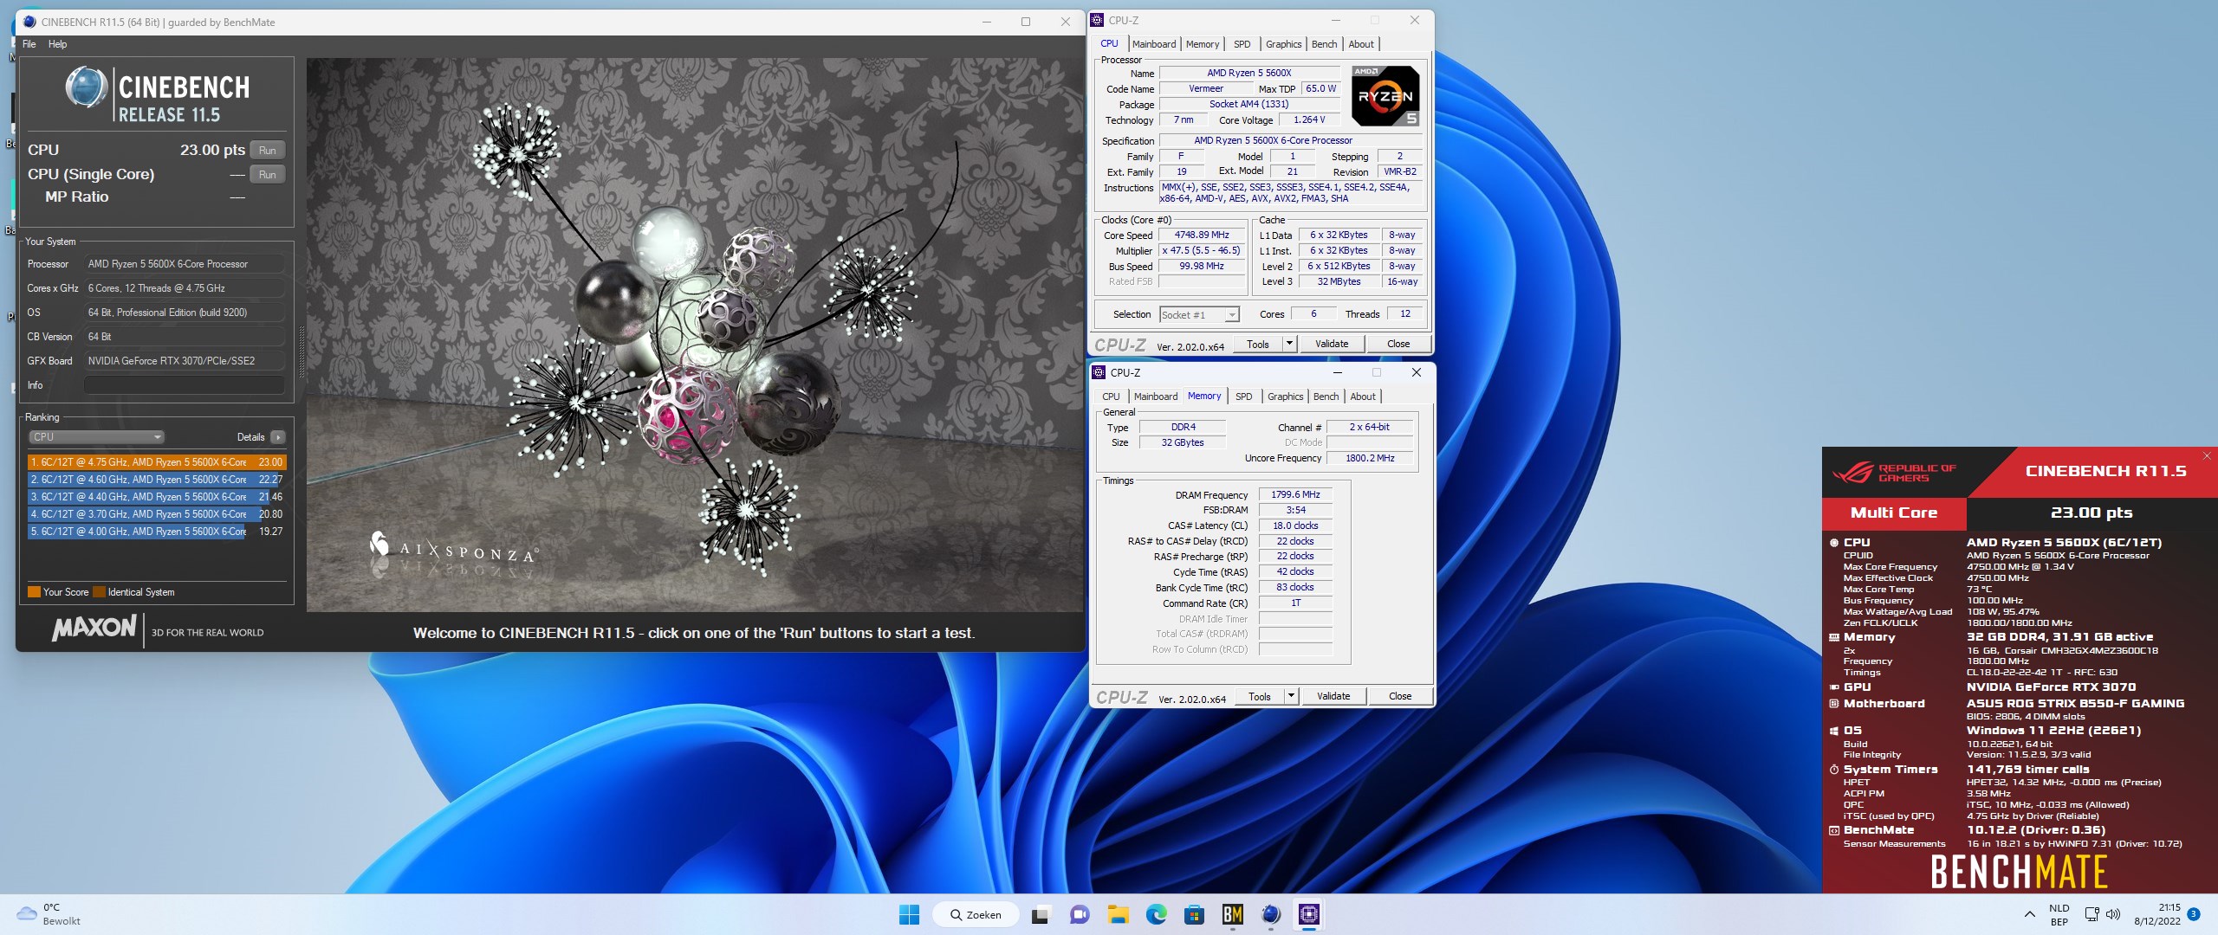Expand ranking Details arrow button

click(278, 437)
